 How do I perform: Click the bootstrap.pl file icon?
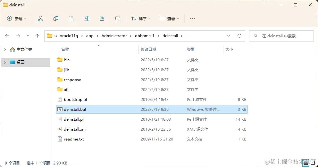tap(60, 99)
